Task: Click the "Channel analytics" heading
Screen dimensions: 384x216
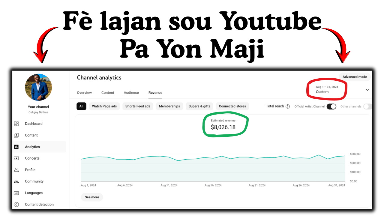Action: [x=99, y=77]
